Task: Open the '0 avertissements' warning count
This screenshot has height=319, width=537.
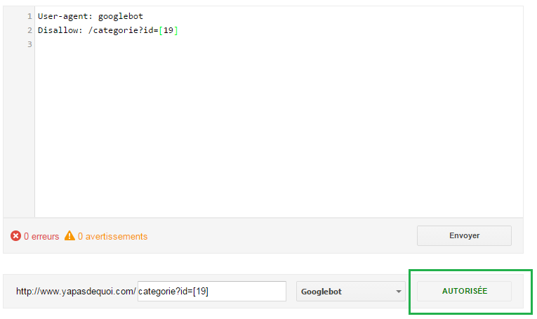Action: 113,236
